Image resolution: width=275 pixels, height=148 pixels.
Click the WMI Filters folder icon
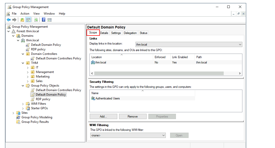28,104
